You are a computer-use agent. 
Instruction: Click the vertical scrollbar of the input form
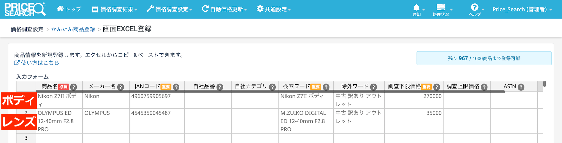pos(544,84)
